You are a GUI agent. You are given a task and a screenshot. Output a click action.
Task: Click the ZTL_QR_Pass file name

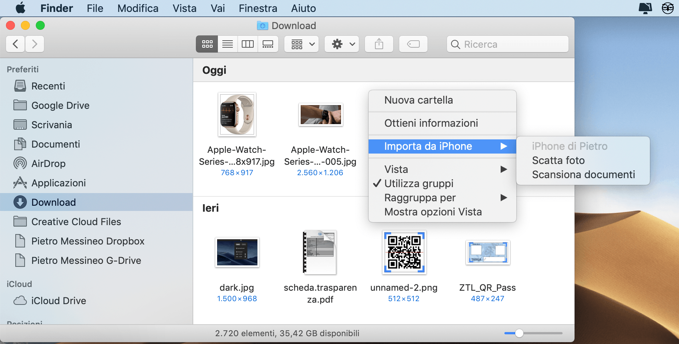pyautogui.click(x=488, y=288)
